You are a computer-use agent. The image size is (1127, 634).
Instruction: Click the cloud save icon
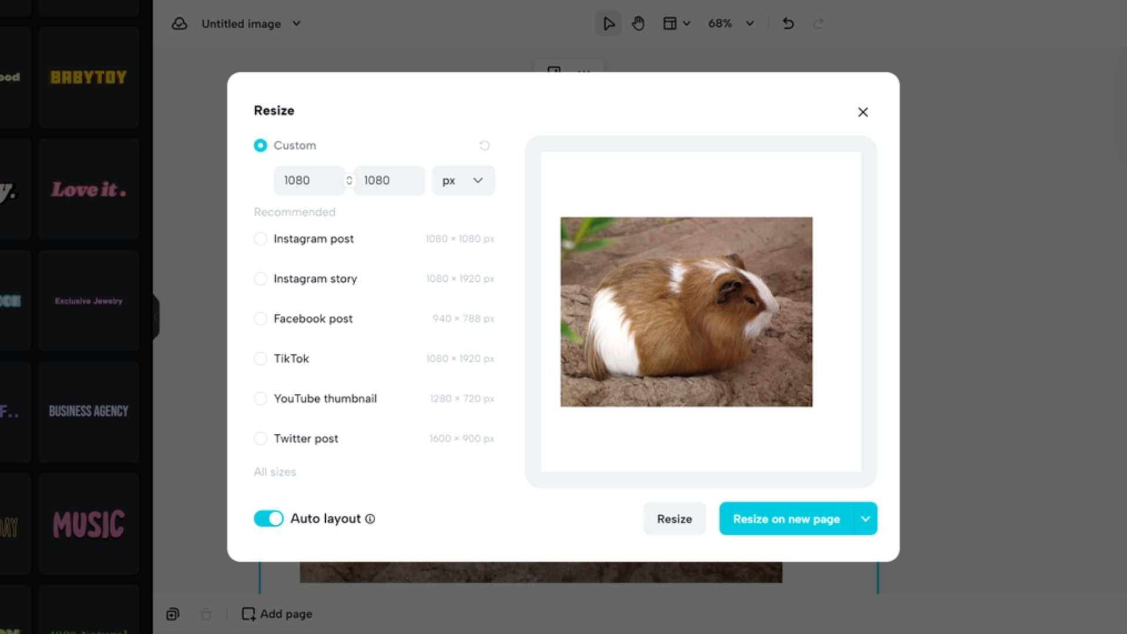pyautogui.click(x=180, y=23)
